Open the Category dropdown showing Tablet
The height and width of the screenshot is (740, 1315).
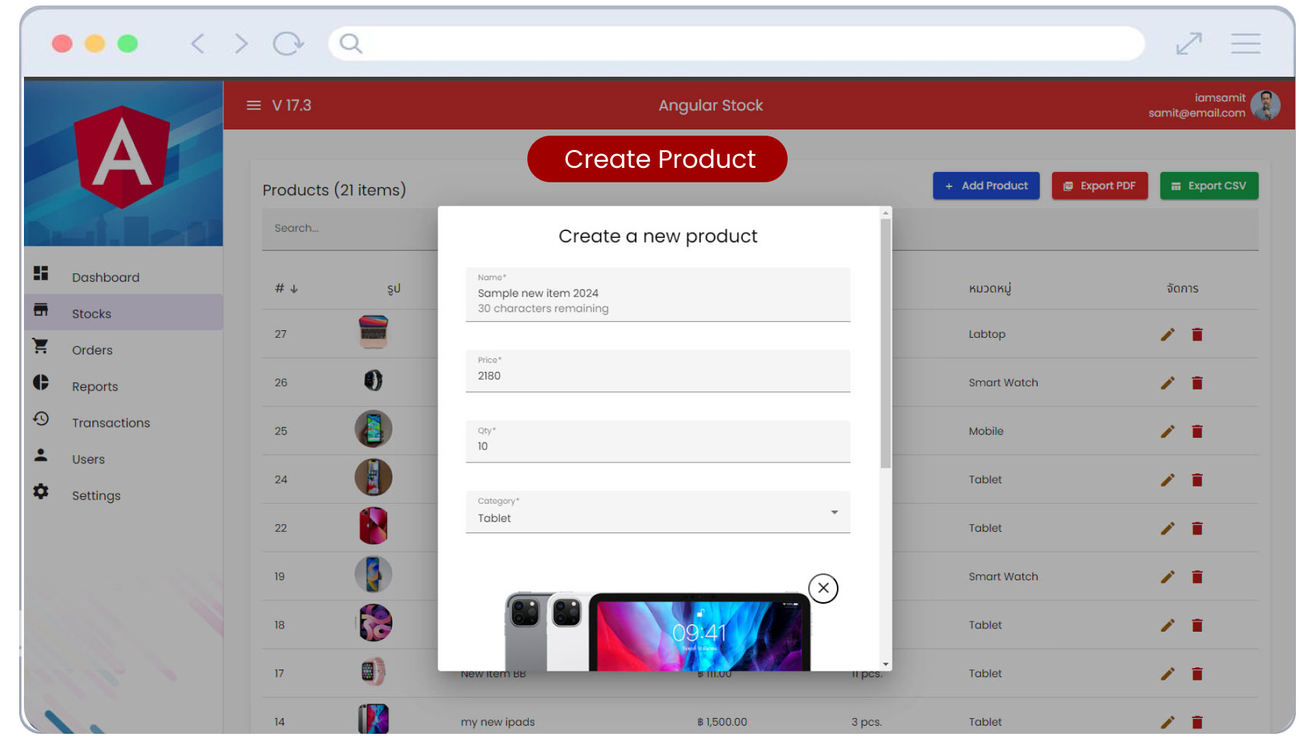coord(657,512)
